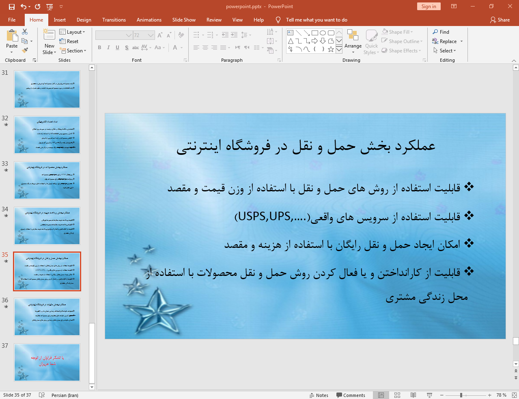The height and width of the screenshot is (399, 519).
Task: Paste clipboard contents
Action: 12,41
